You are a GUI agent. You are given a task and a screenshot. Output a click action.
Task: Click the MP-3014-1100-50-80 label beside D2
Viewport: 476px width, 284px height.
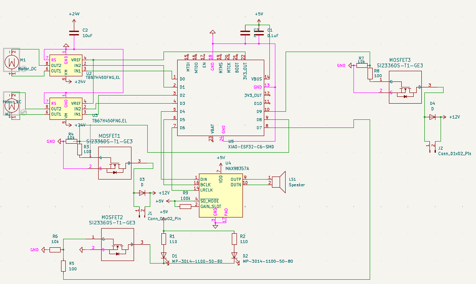coord(268,261)
